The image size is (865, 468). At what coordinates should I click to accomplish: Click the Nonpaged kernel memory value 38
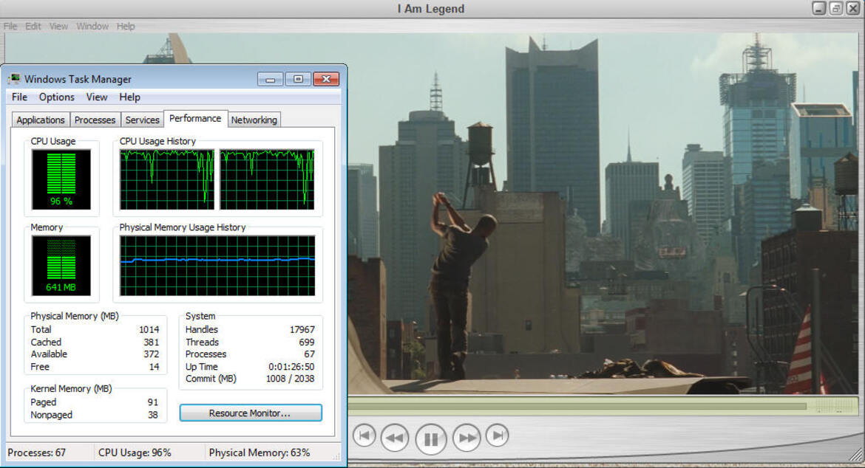tap(153, 415)
